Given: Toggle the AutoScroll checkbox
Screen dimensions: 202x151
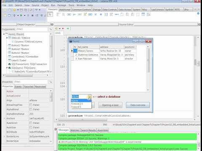Looking at the screenshot, I should 31,123.
